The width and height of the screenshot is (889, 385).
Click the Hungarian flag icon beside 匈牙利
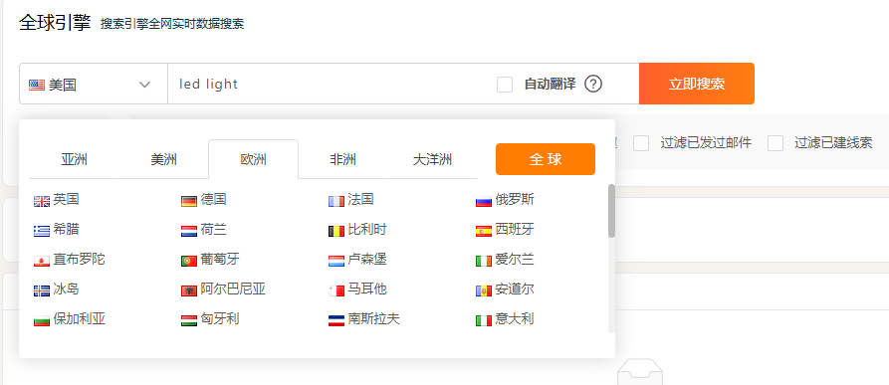189,321
